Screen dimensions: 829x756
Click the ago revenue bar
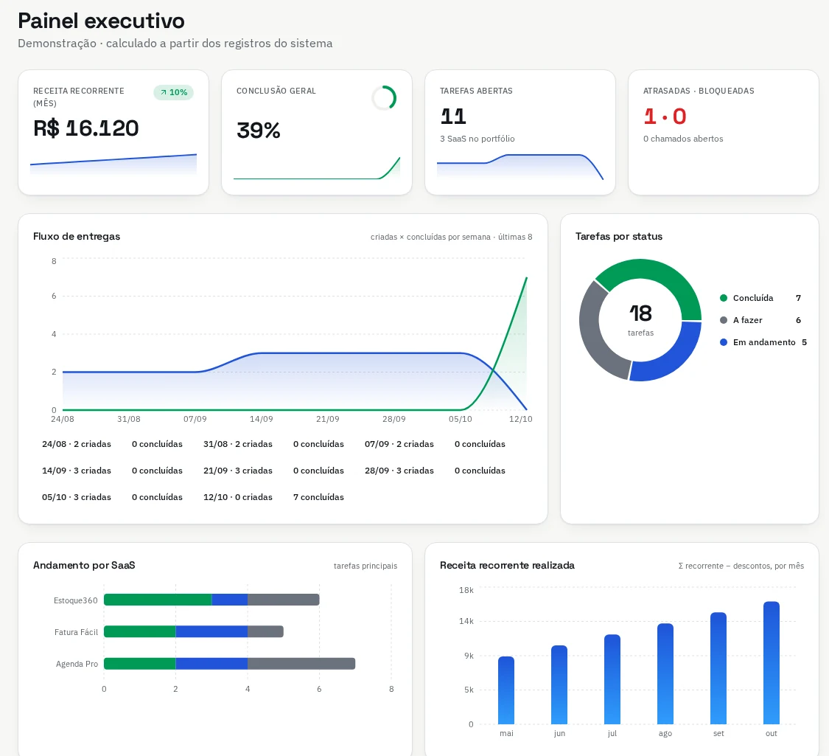(665, 674)
